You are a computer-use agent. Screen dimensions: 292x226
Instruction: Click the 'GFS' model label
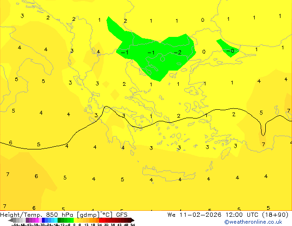tap(122, 215)
